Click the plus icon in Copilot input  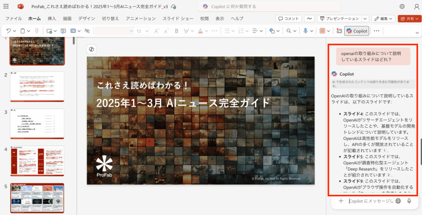click(341, 201)
